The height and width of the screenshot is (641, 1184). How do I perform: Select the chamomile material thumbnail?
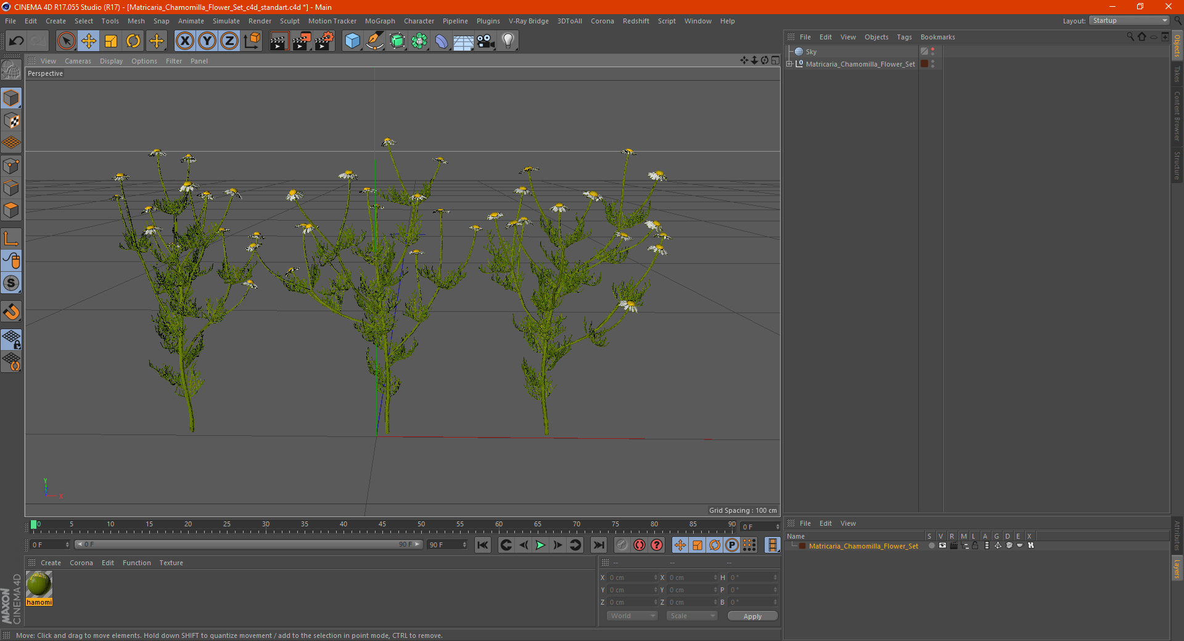39,584
